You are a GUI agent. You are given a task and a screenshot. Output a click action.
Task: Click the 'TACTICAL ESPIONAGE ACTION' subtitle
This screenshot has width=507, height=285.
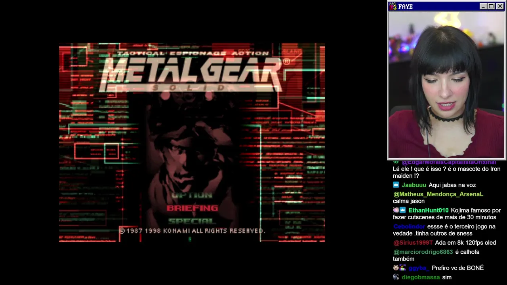193,53
